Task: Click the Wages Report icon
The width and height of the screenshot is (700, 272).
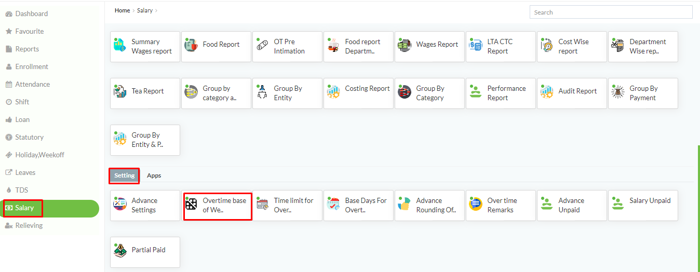Action: point(405,46)
